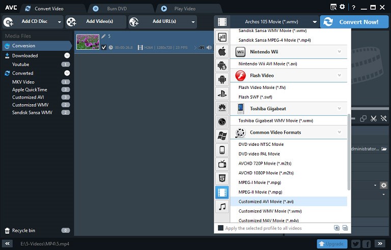The image size is (391, 250).
Task: Collapse the Toshiba Gigabeat section
Action: pyautogui.click(x=339, y=108)
